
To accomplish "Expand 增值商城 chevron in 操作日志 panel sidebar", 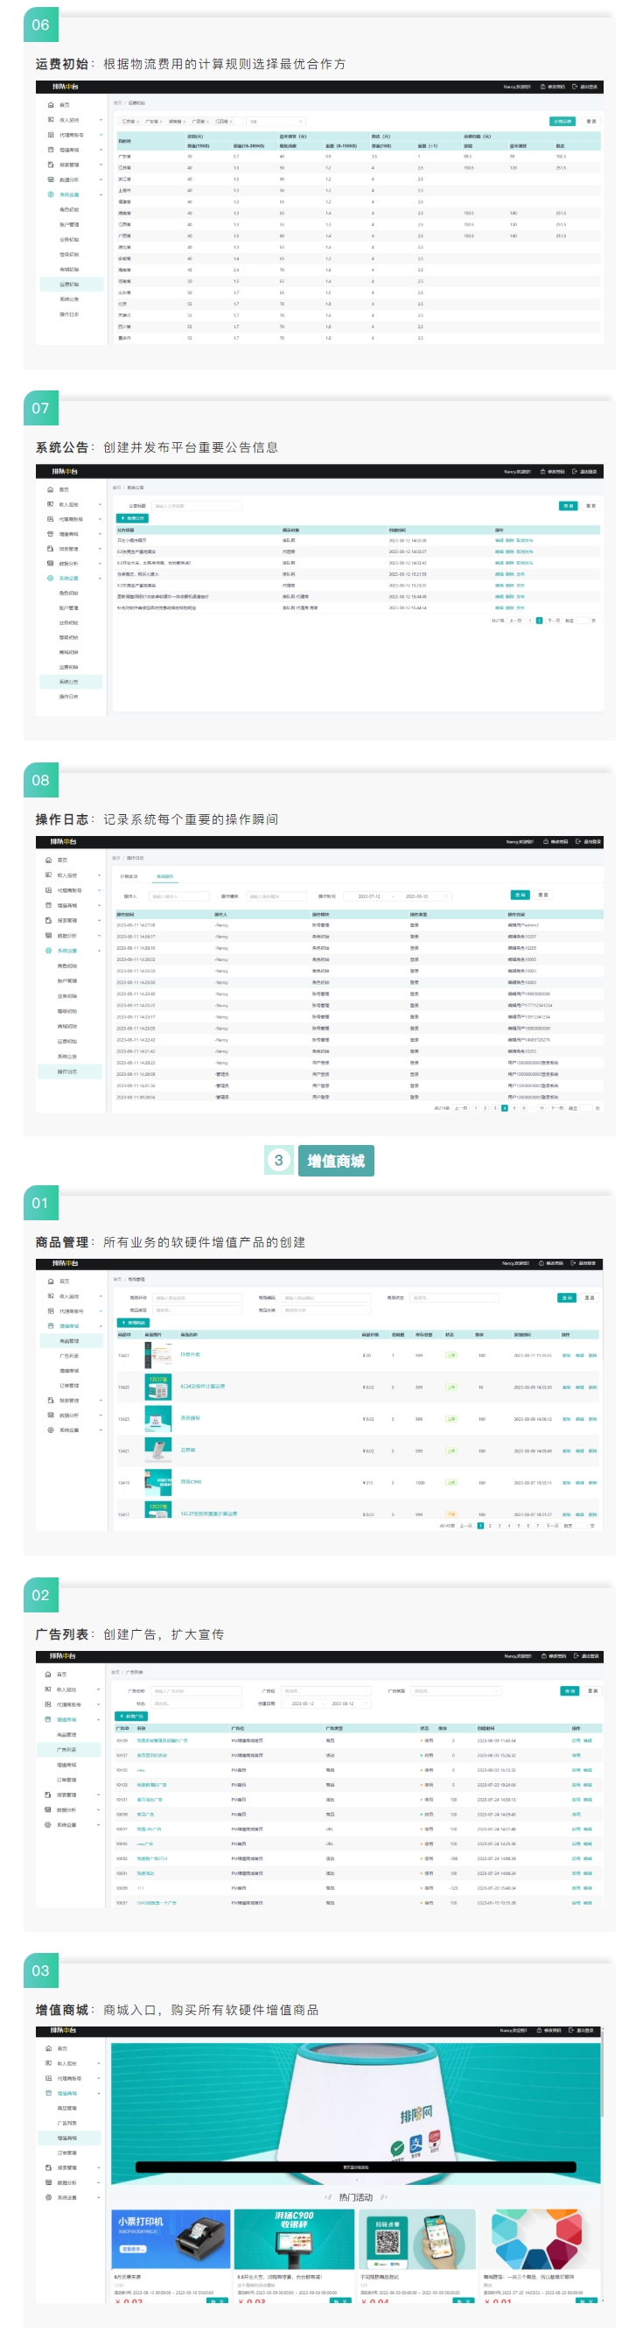I will (100, 905).
